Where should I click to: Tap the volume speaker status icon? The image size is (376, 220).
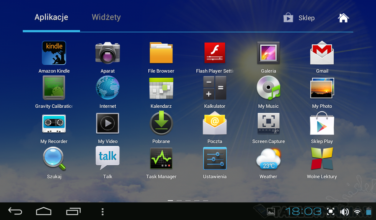(x=344, y=212)
